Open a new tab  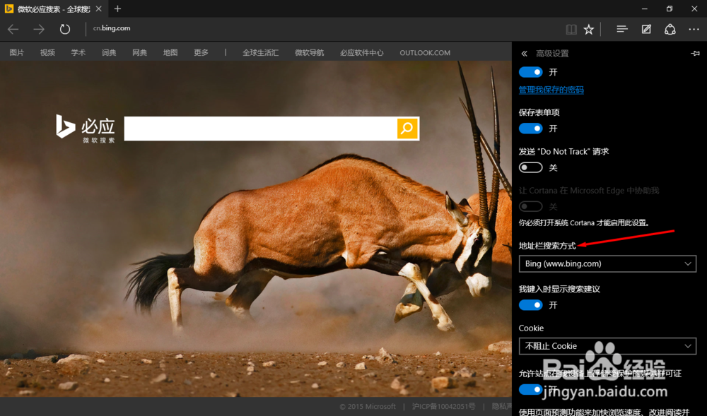117,8
